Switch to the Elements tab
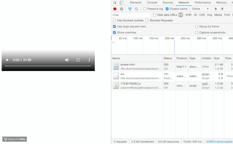Viewport: 233px width, 144px height. (x=136, y=3)
